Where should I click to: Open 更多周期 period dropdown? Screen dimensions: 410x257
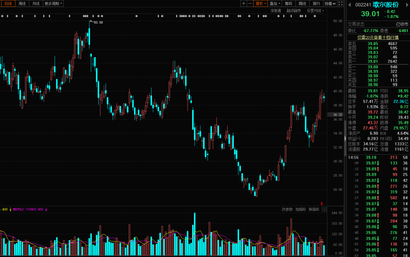[53, 3]
